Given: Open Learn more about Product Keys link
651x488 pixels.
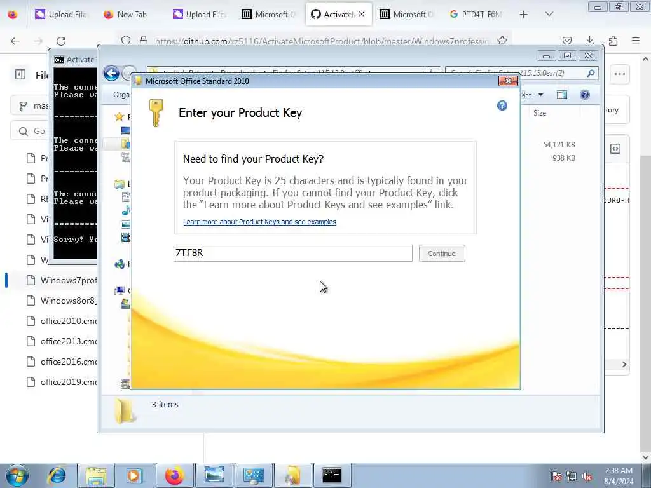Looking at the screenshot, I should click(x=259, y=222).
